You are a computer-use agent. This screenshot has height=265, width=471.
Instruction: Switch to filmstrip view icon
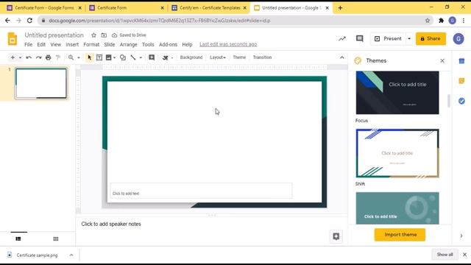click(18, 239)
